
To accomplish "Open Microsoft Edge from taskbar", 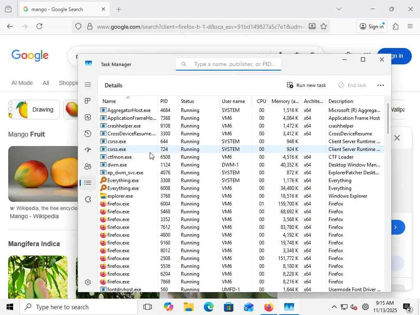I will click(x=209, y=307).
